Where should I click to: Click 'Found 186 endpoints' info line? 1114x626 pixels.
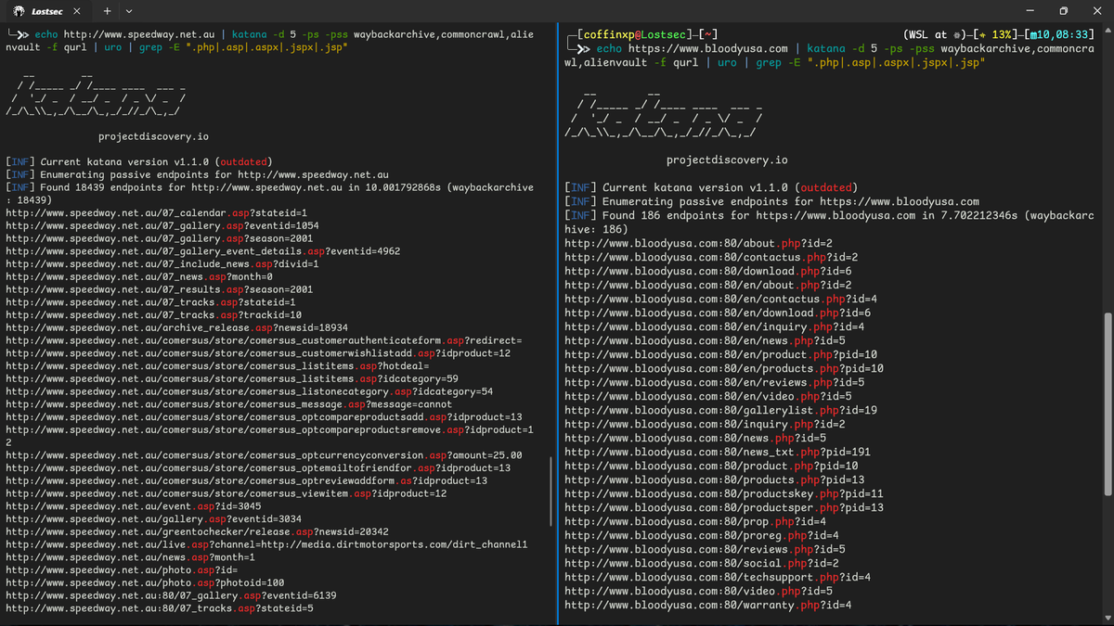tap(829, 222)
